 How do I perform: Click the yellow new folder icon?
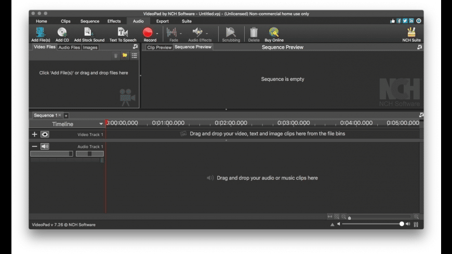click(x=125, y=55)
